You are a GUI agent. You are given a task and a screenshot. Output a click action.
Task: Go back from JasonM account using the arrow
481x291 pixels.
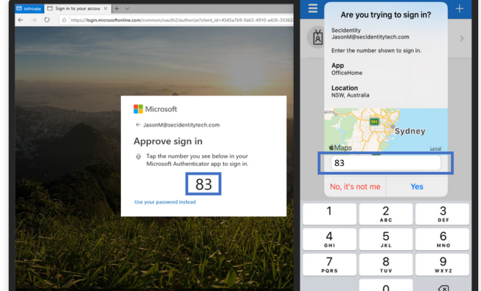138,124
